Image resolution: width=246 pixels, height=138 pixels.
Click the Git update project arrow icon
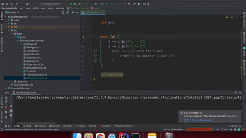tap(107, 4)
